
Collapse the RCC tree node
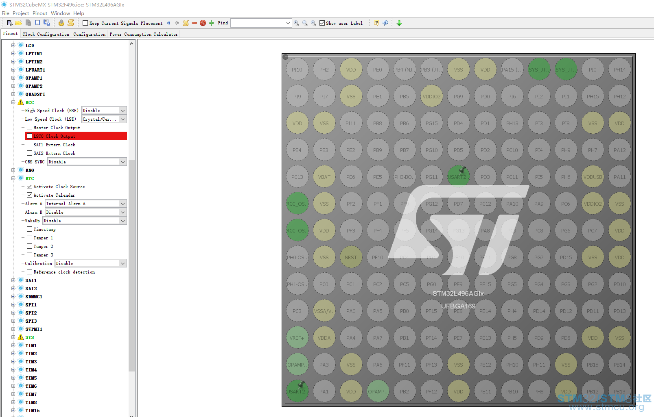pyautogui.click(x=13, y=102)
